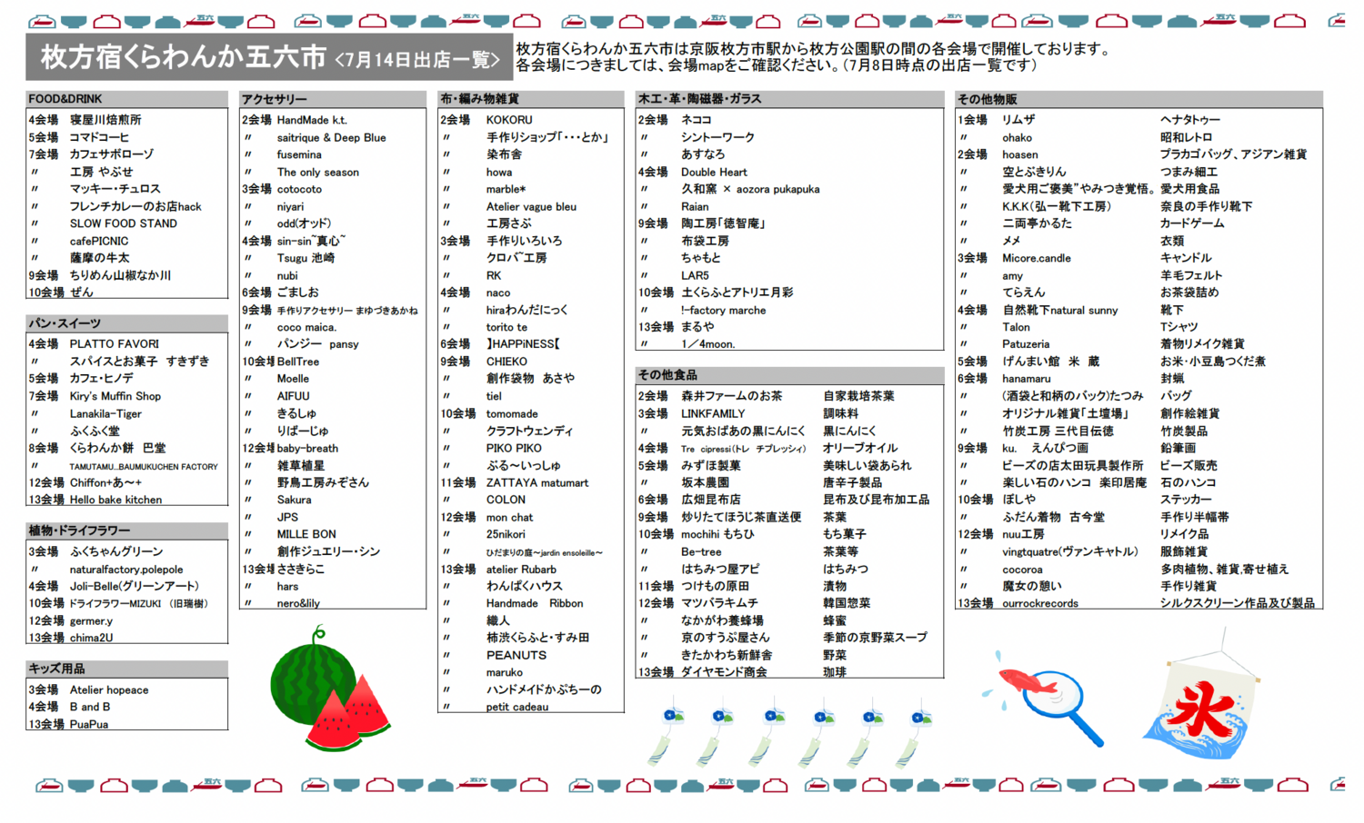Click the mochihi もちひ entry

click(x=717, y=534)
